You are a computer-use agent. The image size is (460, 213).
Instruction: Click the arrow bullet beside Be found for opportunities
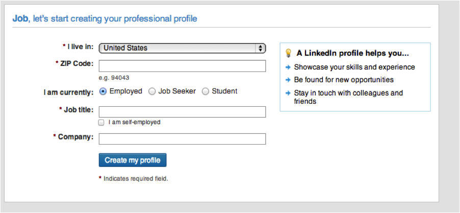(288, 80)
